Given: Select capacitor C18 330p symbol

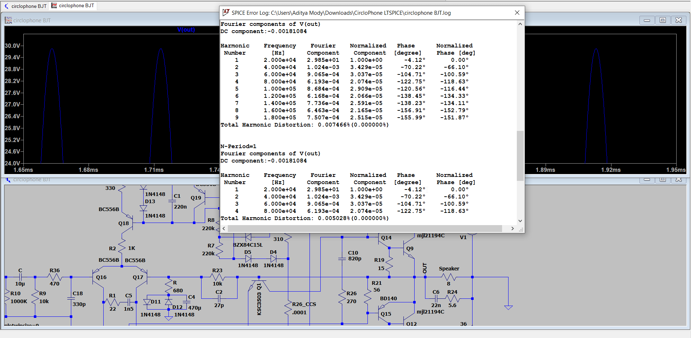Looking at the screenshot, I should 71,298.
